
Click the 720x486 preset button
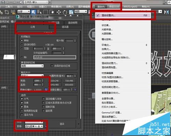coord(69,81)
